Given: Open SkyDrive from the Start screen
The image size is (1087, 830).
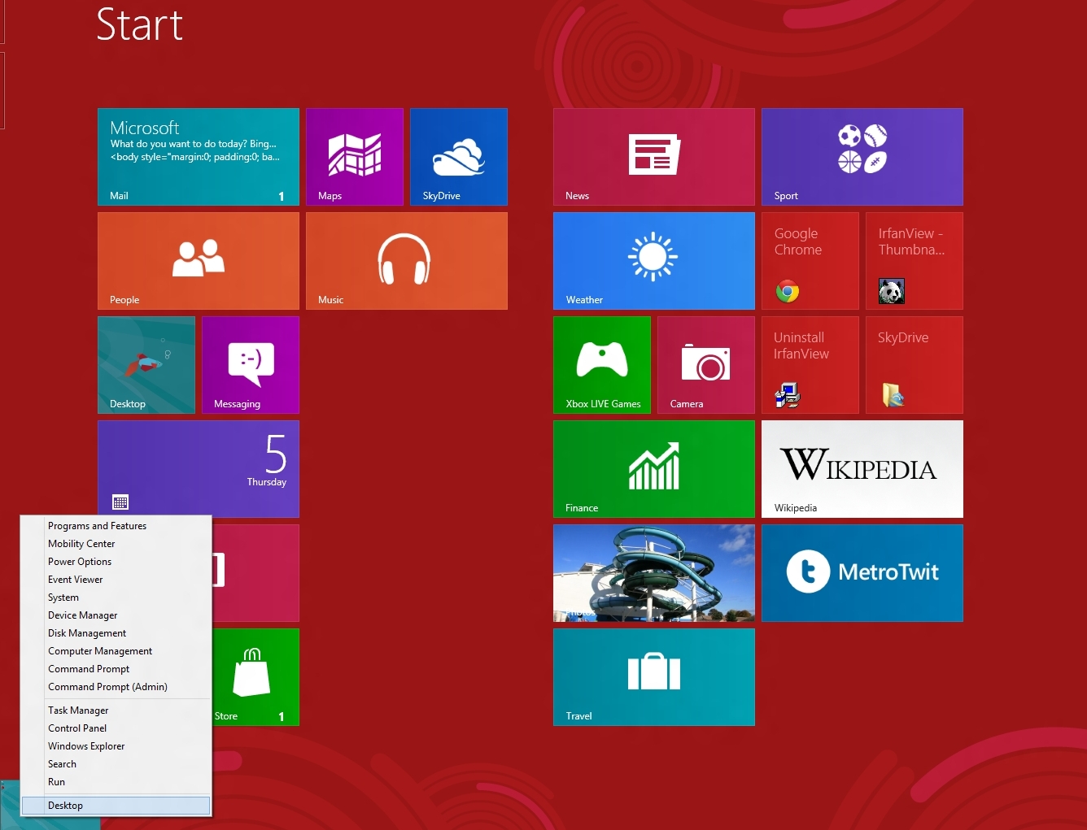Looking at the screenshot, I should pos(458,156).
